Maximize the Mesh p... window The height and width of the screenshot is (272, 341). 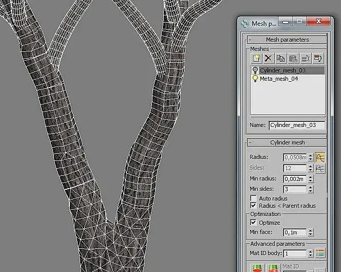tap(299, 22)
